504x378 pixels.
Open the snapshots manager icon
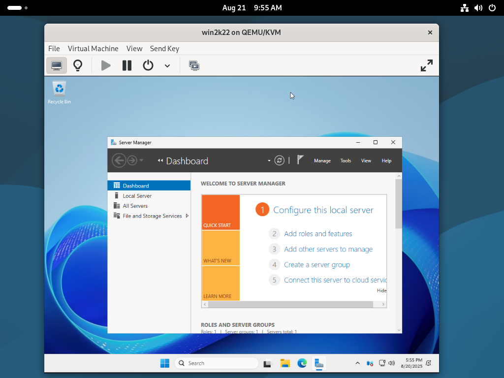[x=194, y=65]
